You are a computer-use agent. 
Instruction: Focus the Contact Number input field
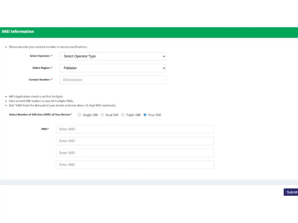(113, 80)
